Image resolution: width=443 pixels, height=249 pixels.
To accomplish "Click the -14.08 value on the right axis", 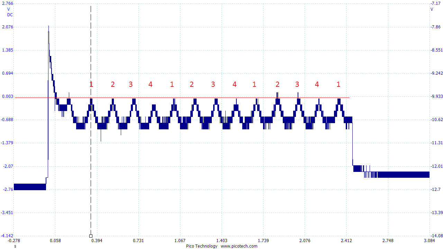I will (436, 236).
